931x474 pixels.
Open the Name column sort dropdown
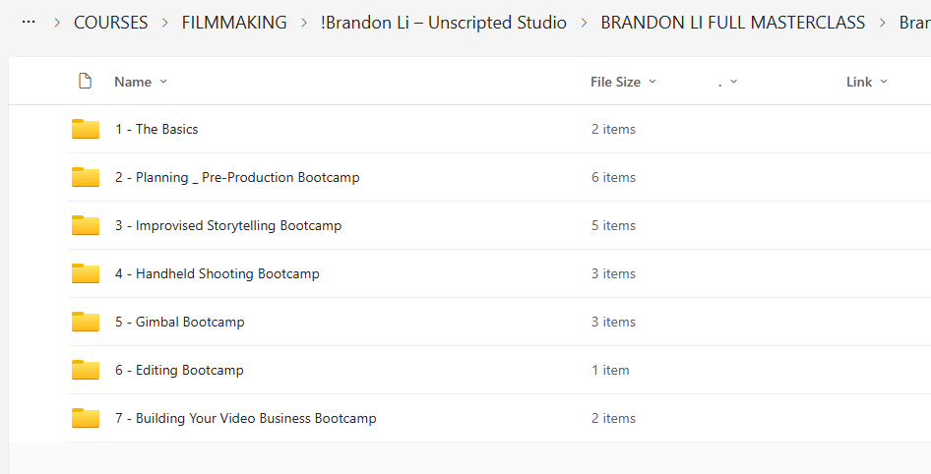pos(141,82)
